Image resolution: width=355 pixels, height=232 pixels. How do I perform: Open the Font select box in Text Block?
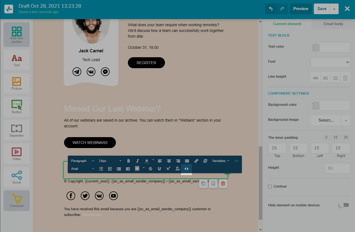click(x=330, y=62)
